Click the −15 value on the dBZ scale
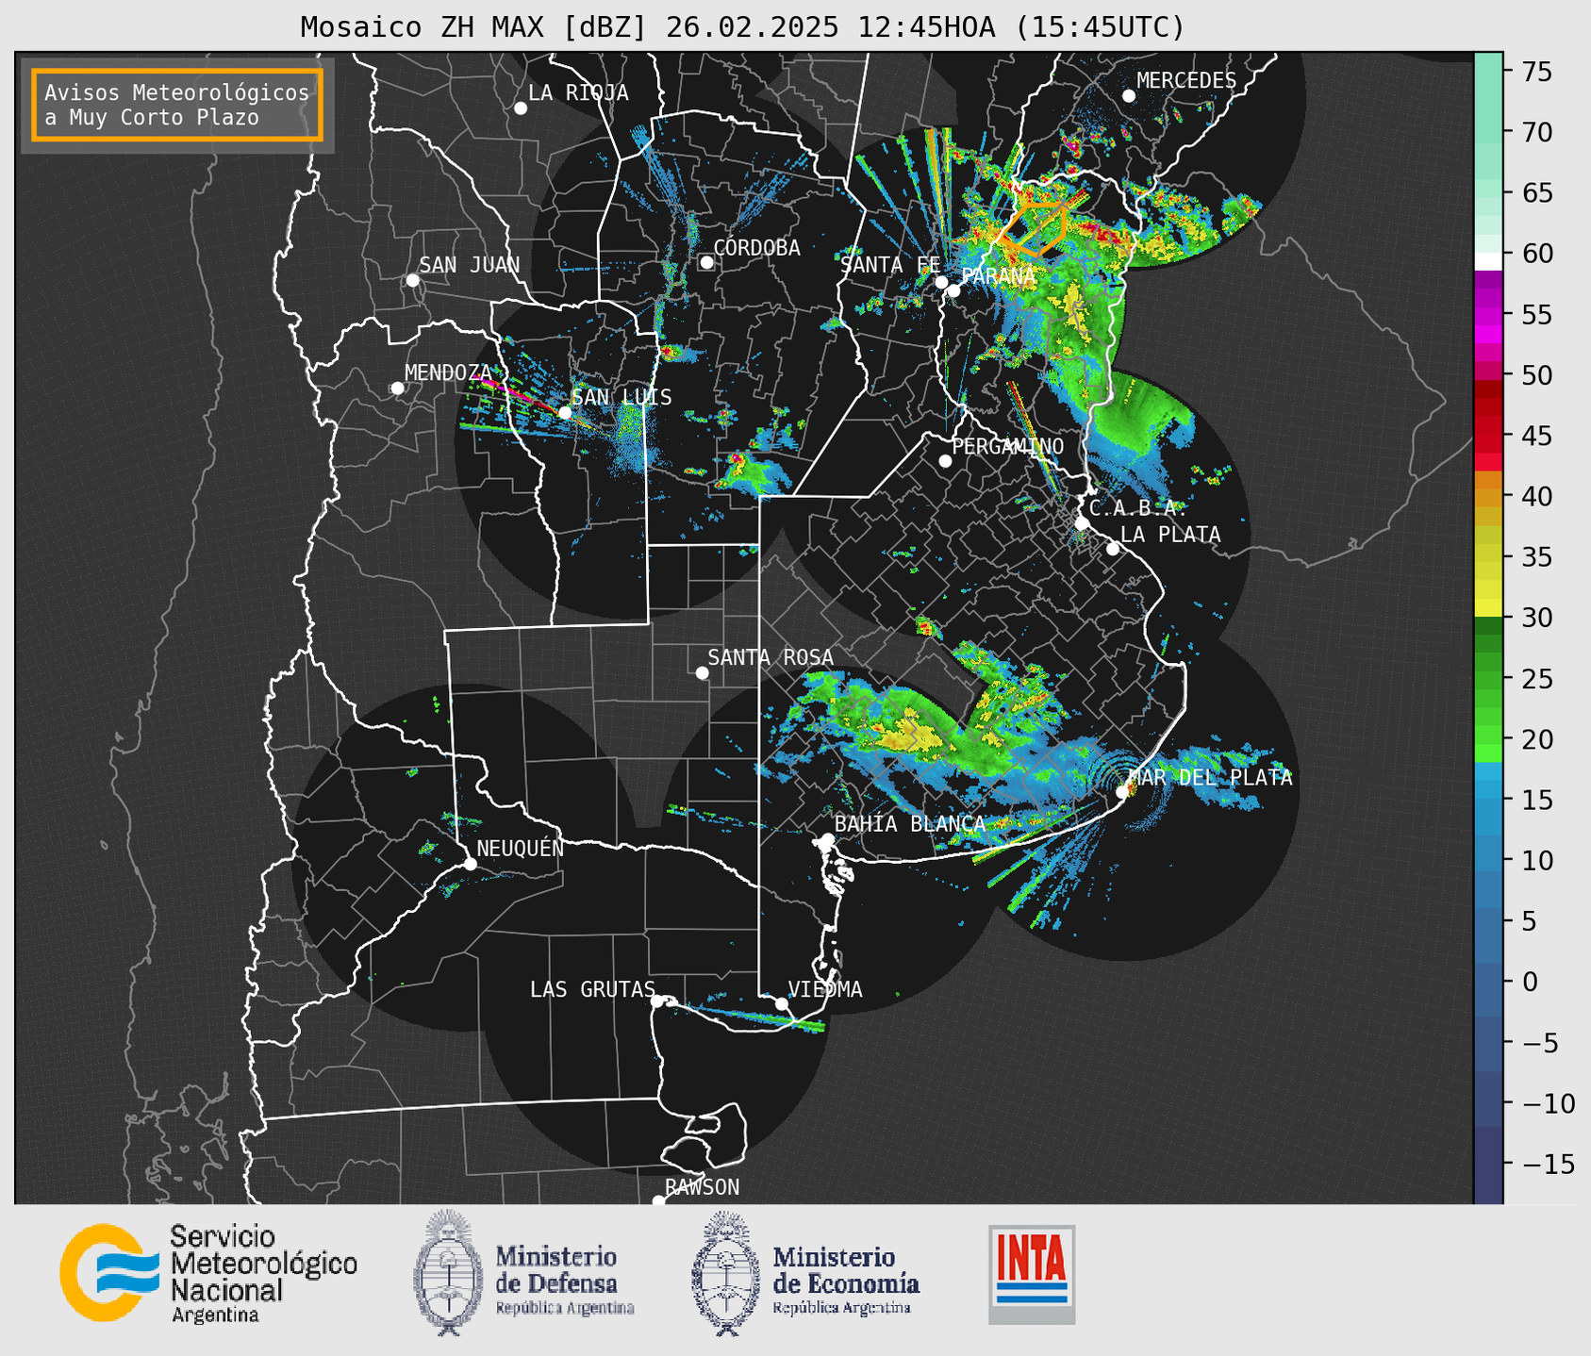The width and height of the screenshot is (1591, 1356). tap(1549, 1165)
